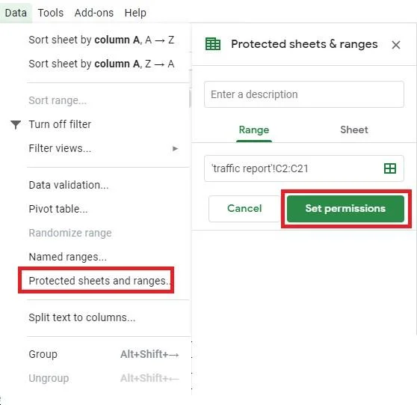This screenshot has width=417, height=405.
Task: Open the Data menu
Action: [x=16, y=13]
